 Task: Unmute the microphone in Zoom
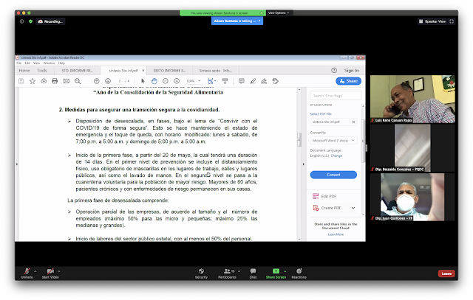[x=27, y=273]
